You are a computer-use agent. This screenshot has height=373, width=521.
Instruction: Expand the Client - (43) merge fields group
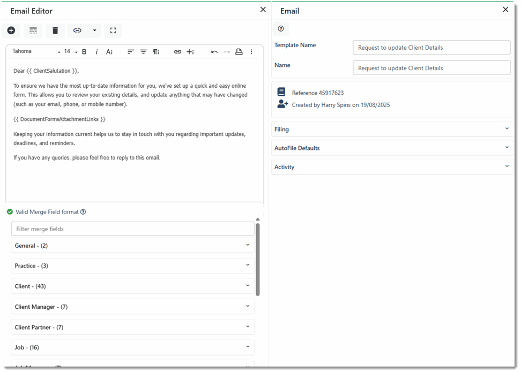pos(133,286)
